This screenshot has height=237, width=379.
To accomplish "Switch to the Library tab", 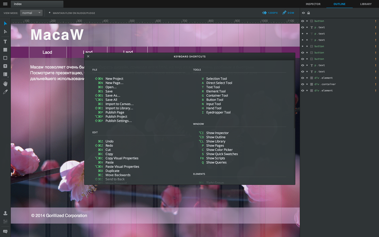I will tap(366, 4).
